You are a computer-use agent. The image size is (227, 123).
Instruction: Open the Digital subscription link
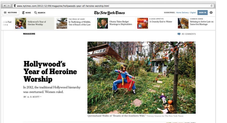pos(193,13)
